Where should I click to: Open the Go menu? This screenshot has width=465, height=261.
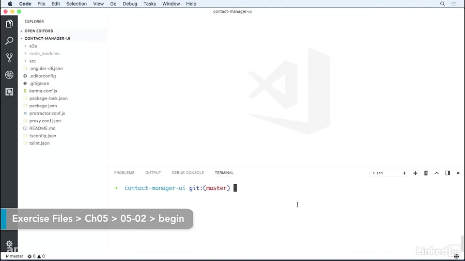click(113, 4)
